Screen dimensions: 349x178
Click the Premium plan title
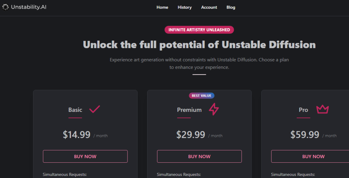tap(189, 110)
